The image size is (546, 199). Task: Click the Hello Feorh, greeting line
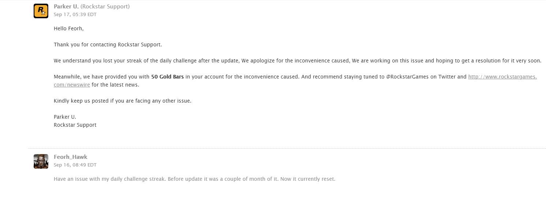click(69, 28)
